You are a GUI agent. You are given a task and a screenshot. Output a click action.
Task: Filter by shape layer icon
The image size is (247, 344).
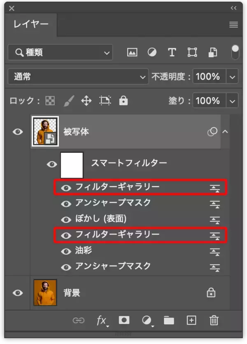click(192, 52)
